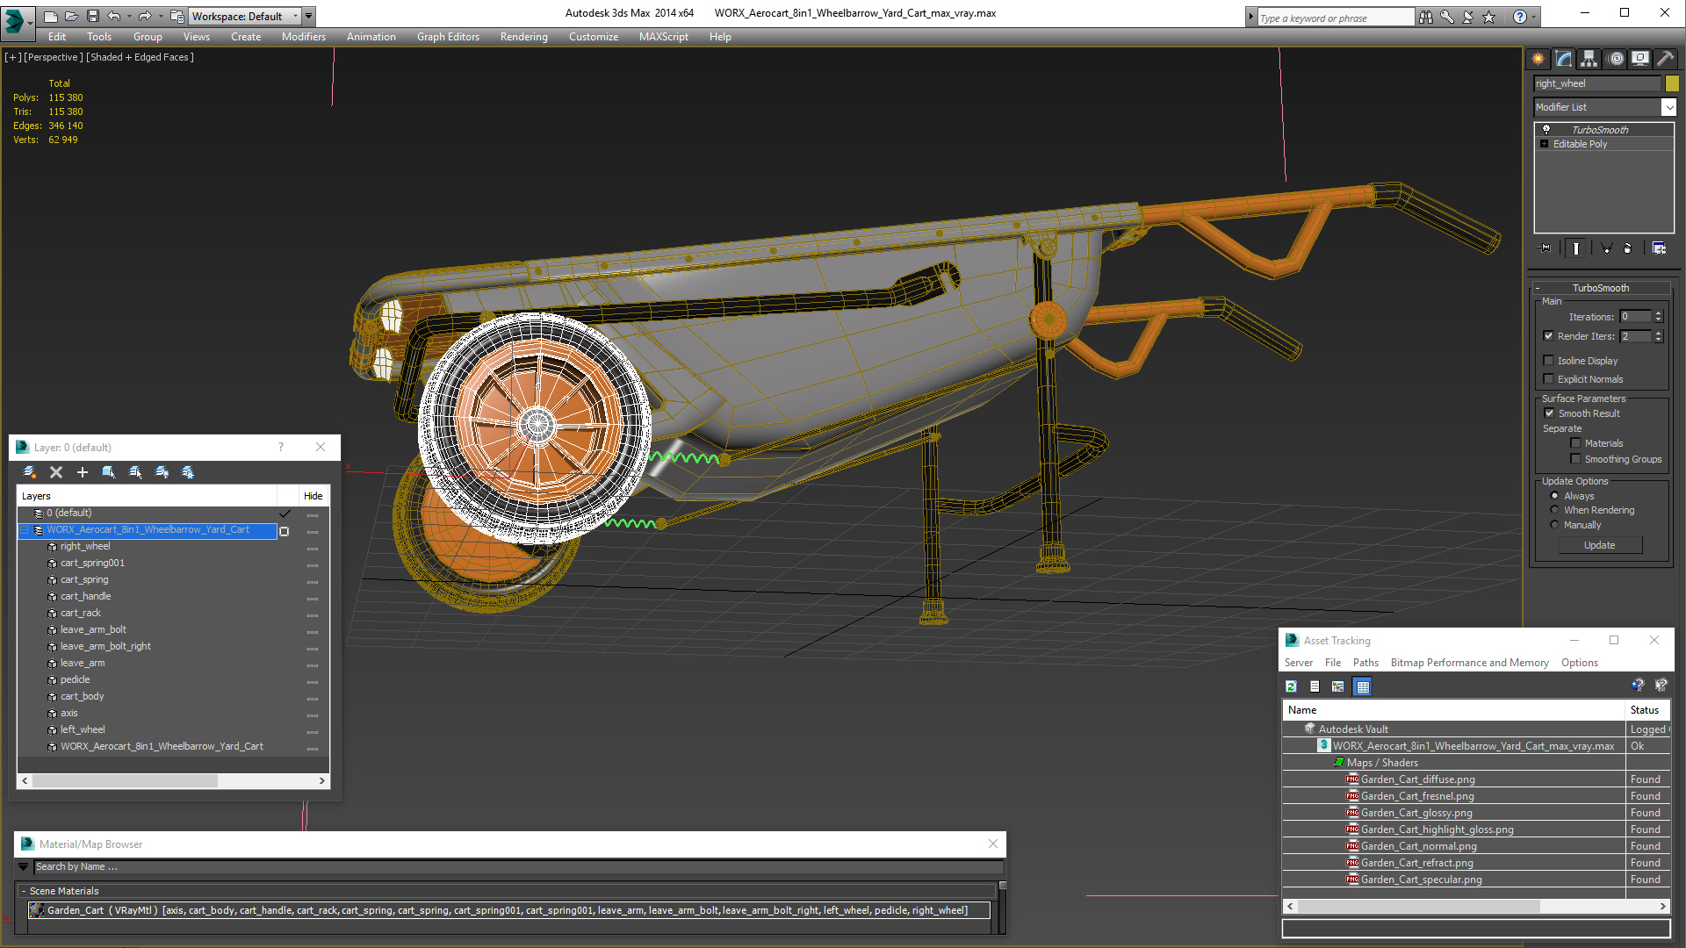Image resolution: width=1686 pixels, height=948 pixels.
Task: Collapse the Scene Materials group
Action: [x=24, y=891]
